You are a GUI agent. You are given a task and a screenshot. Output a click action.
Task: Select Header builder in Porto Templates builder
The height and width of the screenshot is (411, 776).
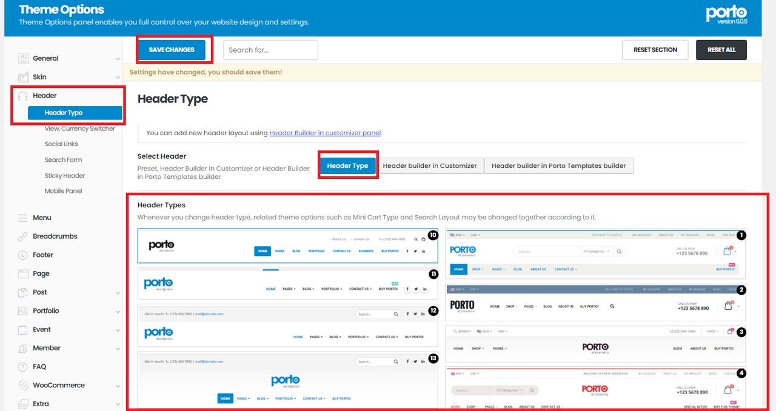[x=559, y=165]
